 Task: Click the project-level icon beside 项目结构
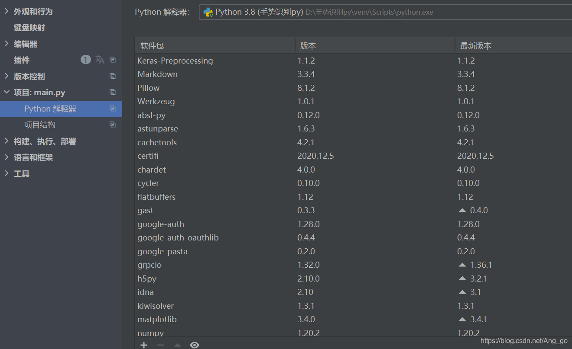tap(113, 125)
